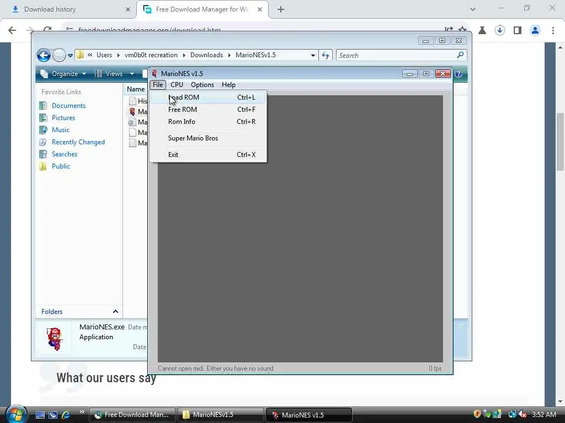
Task: Click the Explorer help icon
Action: [459, 74]
